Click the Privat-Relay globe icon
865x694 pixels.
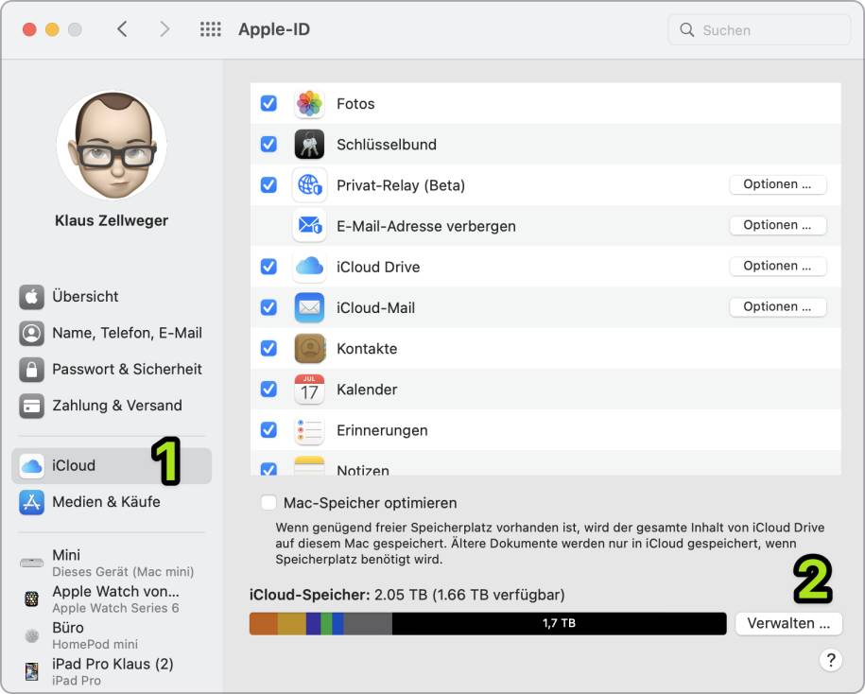309,185
